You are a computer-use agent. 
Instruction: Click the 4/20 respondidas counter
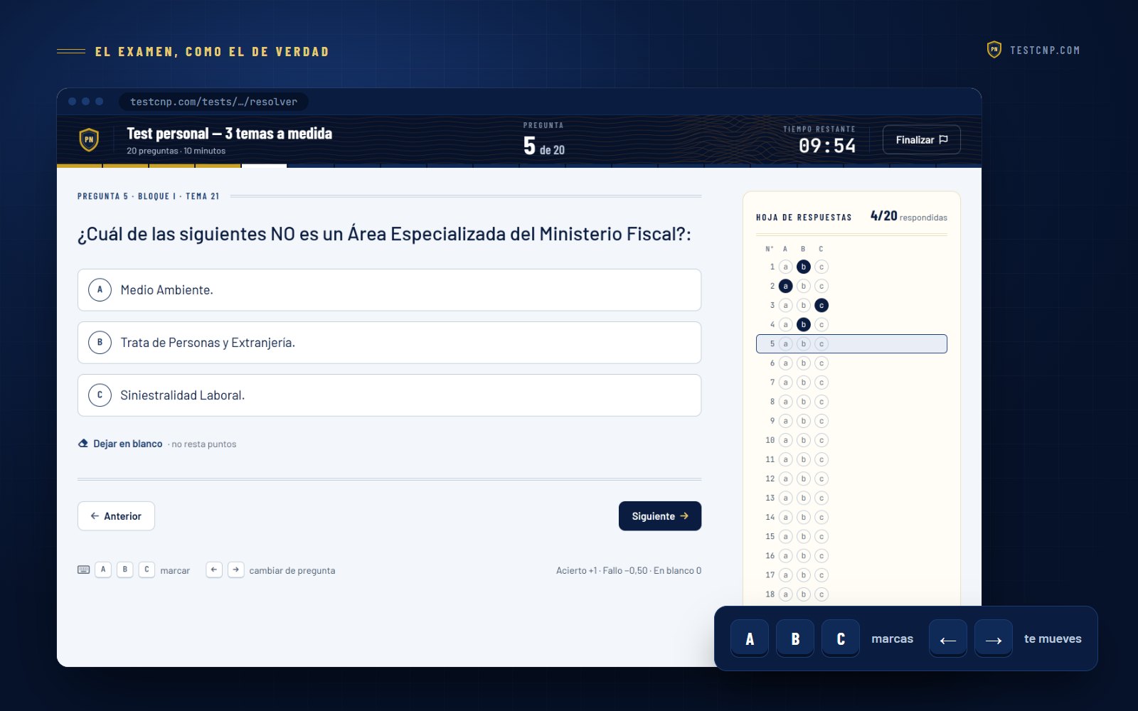click(909, 216)
